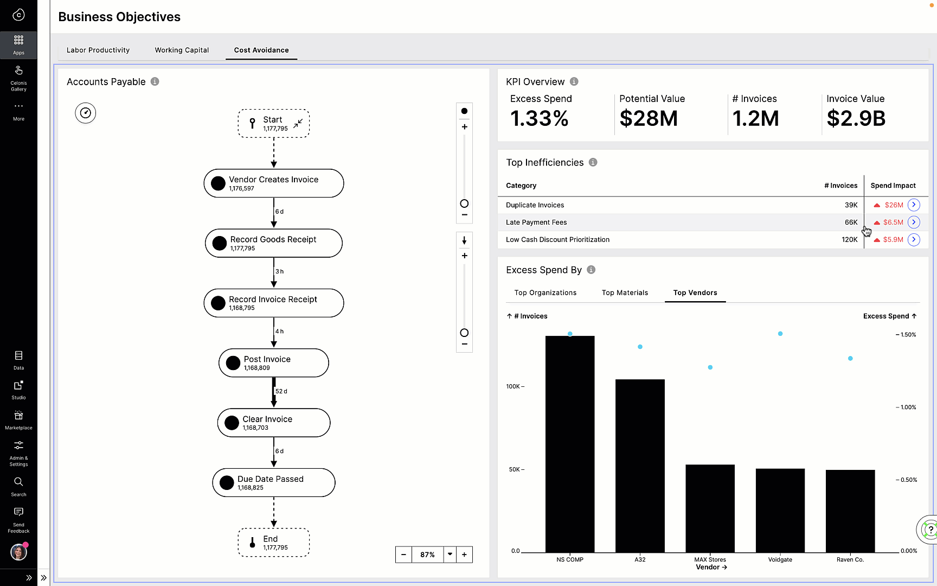Screen dimensions: 937x586
Task: Expand details for Duplicate Invoices spend impact
Action: (914, 205)
